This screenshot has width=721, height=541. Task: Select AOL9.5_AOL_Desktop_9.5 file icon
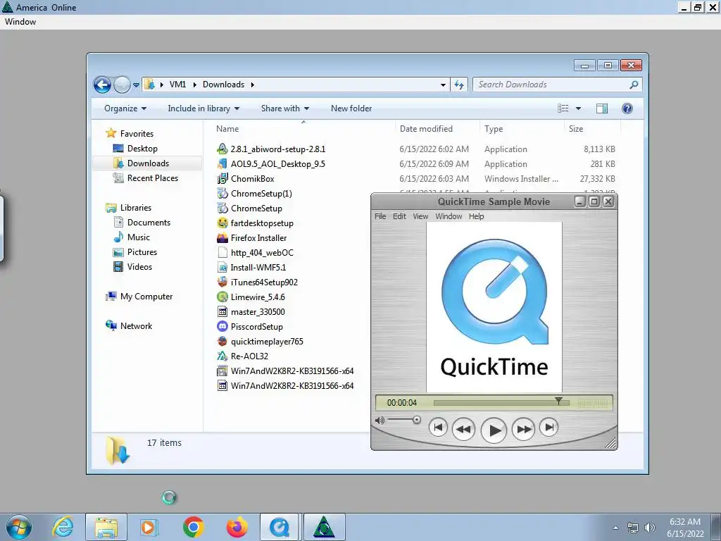(x=222, y=163)
